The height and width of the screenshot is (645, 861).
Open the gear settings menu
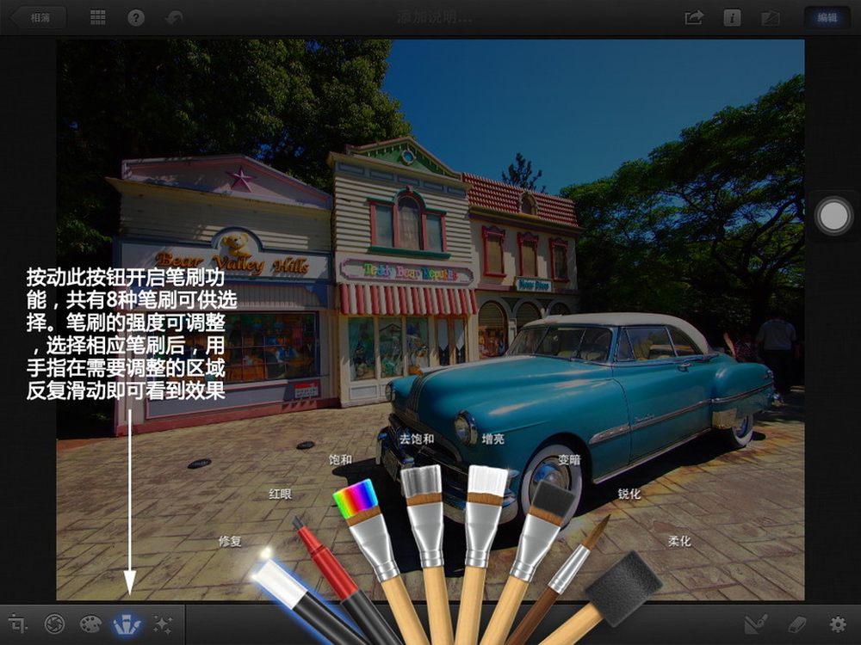coord(837,624)
